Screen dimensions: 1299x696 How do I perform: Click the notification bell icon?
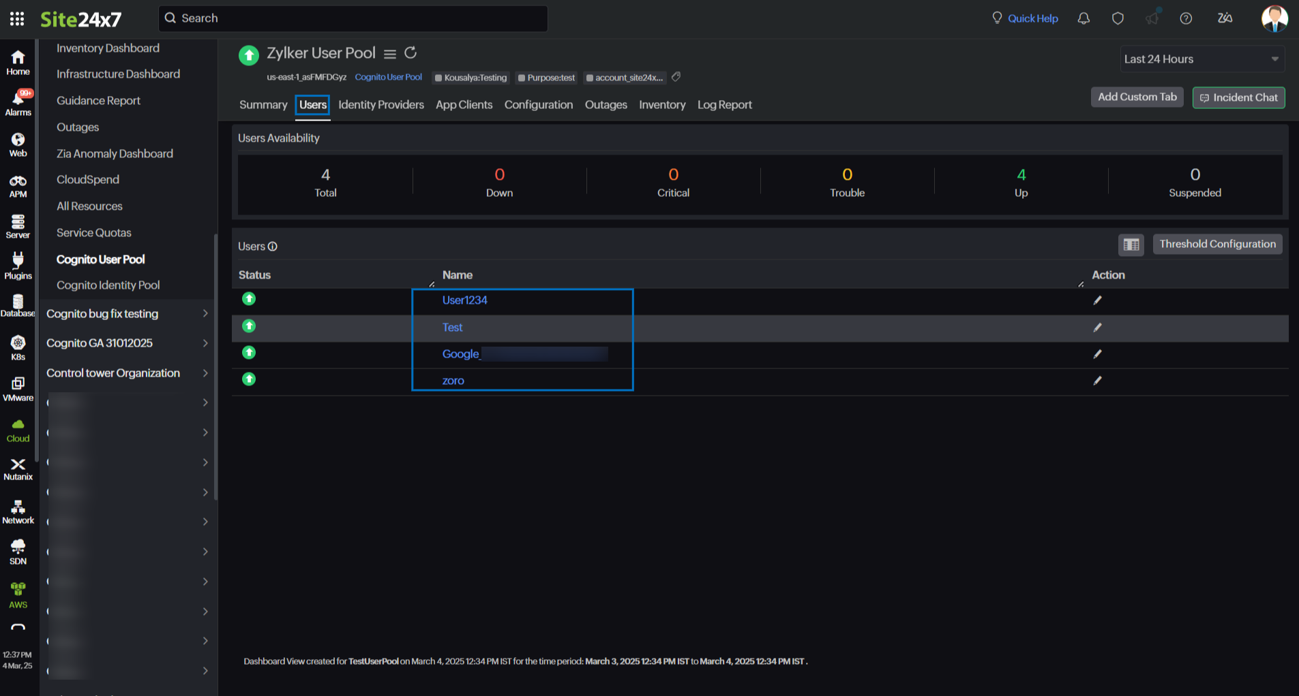(x=1084, y=18)
